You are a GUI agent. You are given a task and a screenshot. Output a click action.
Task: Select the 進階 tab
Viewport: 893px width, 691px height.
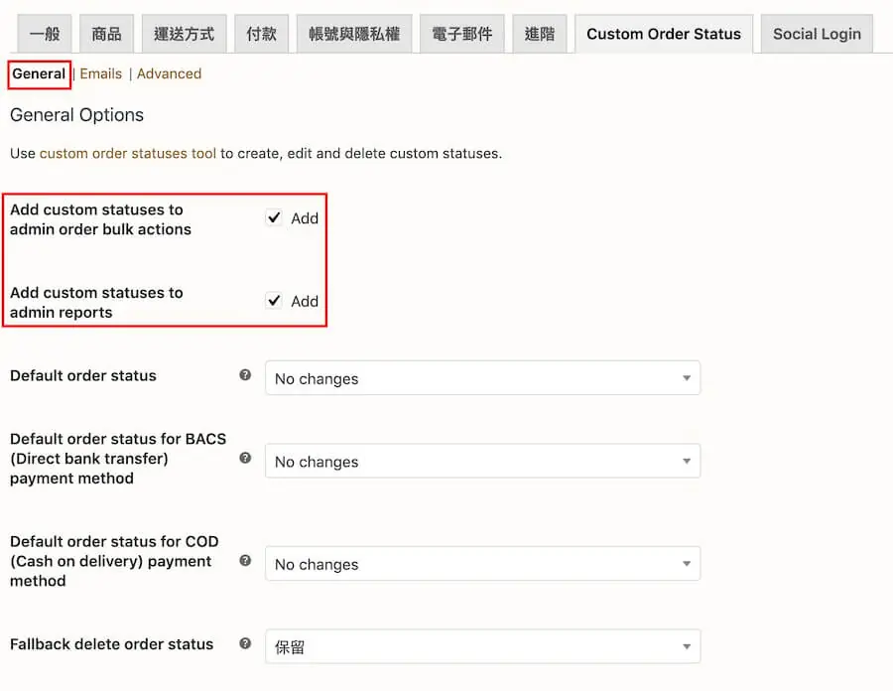[540, 34]
